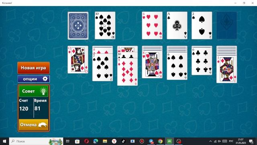
Task: Open the touch keyboard tray icon
Action: 225,141
